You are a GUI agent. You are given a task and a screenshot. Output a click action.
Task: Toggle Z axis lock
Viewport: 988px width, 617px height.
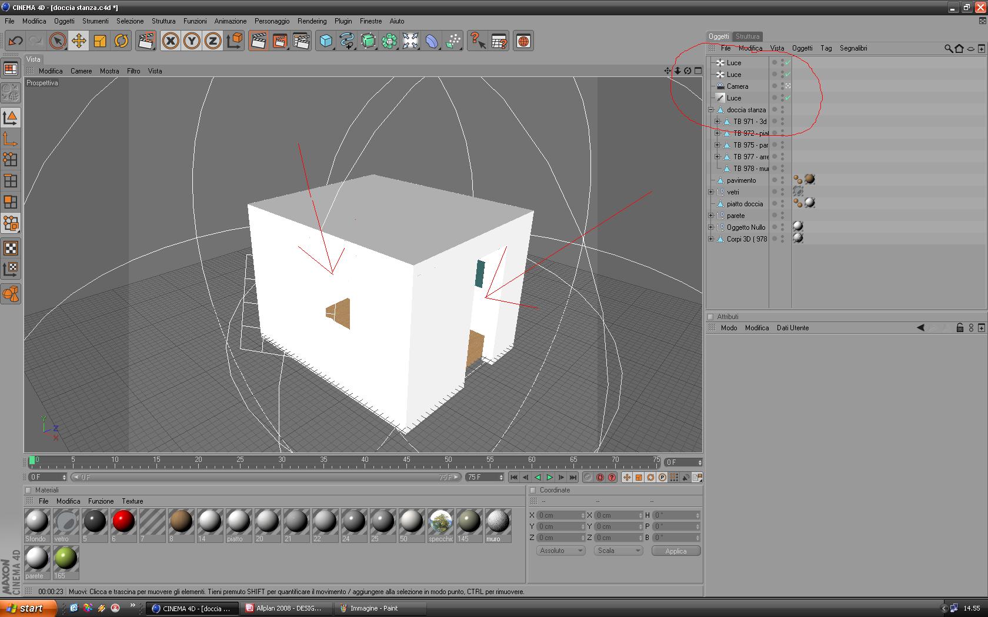point(213,41)
